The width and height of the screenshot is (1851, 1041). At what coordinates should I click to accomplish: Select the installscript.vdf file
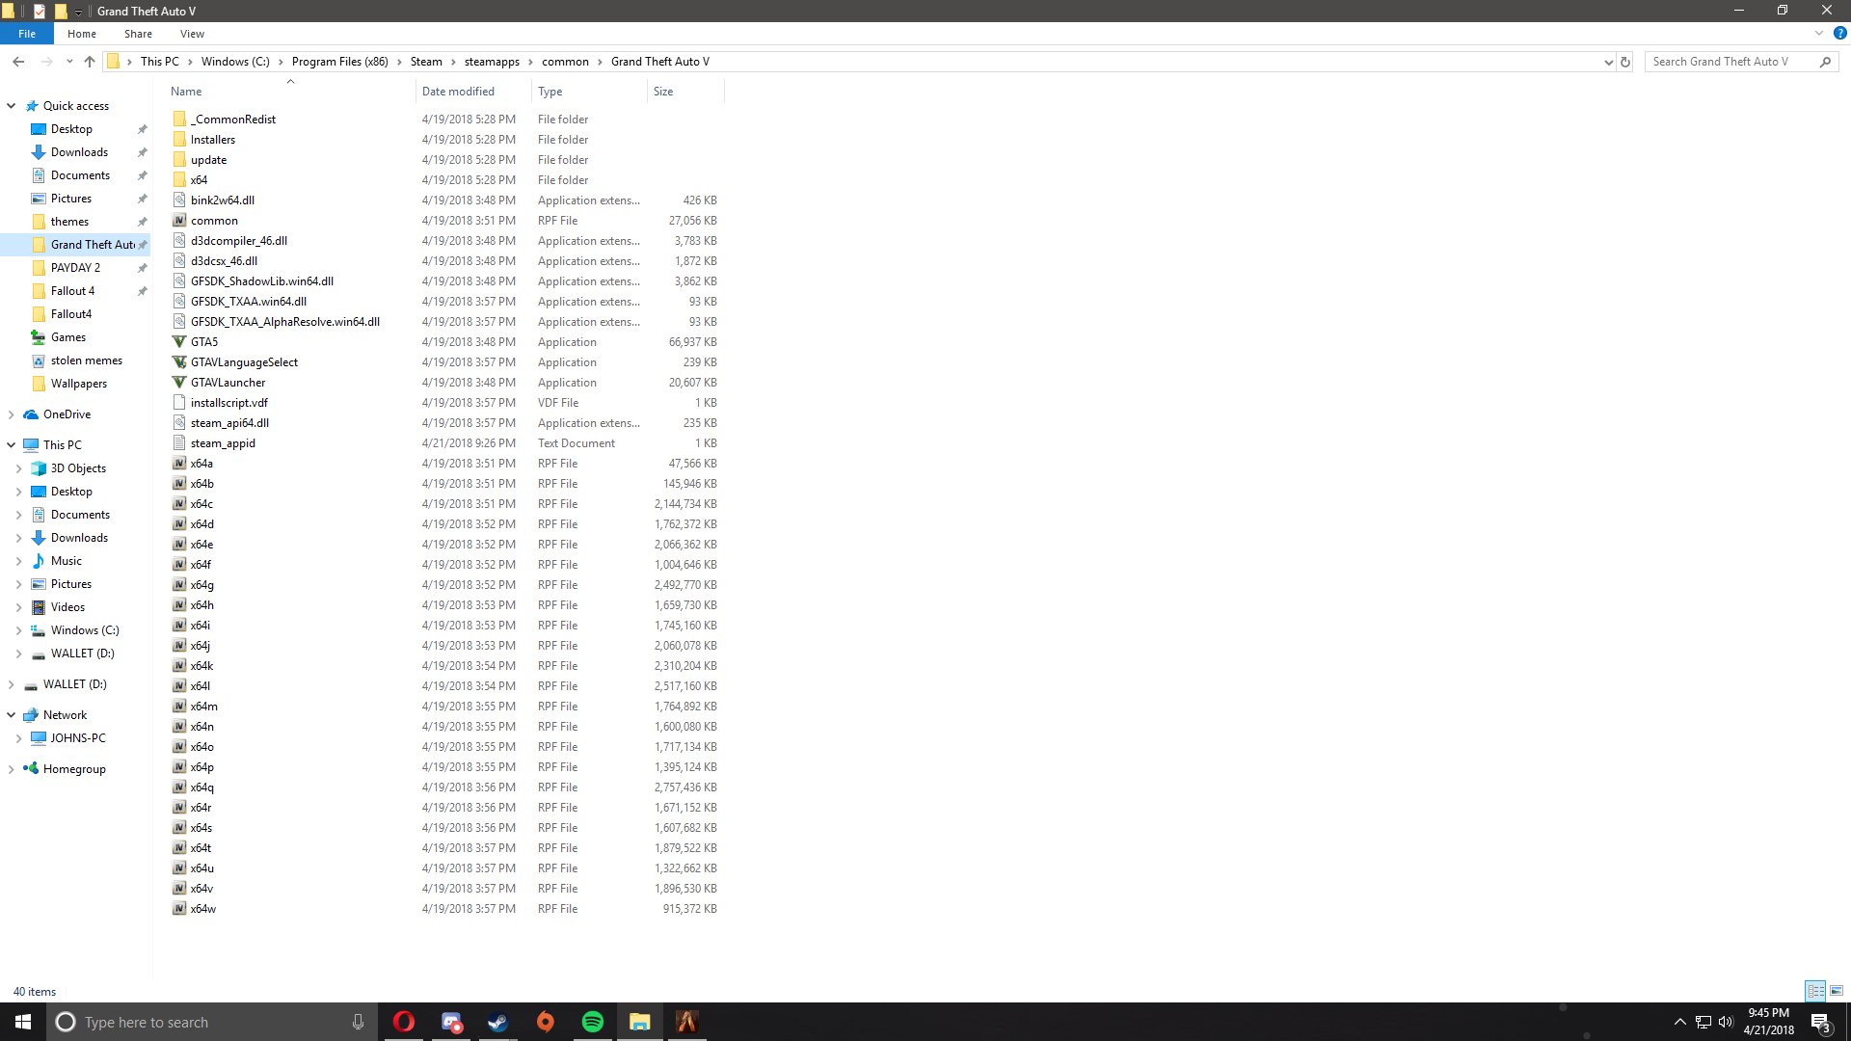229,403
